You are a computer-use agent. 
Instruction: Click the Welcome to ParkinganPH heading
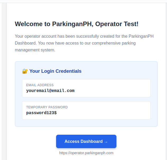click(76, 24)
